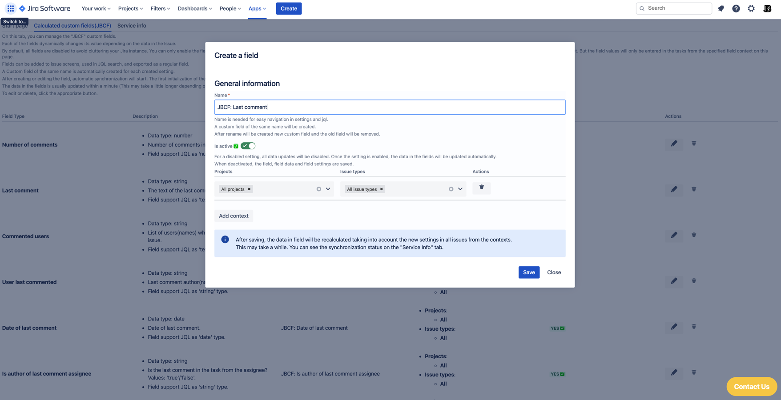Delete the context row with trash icon
781x400 pixels.
(481, 188)
